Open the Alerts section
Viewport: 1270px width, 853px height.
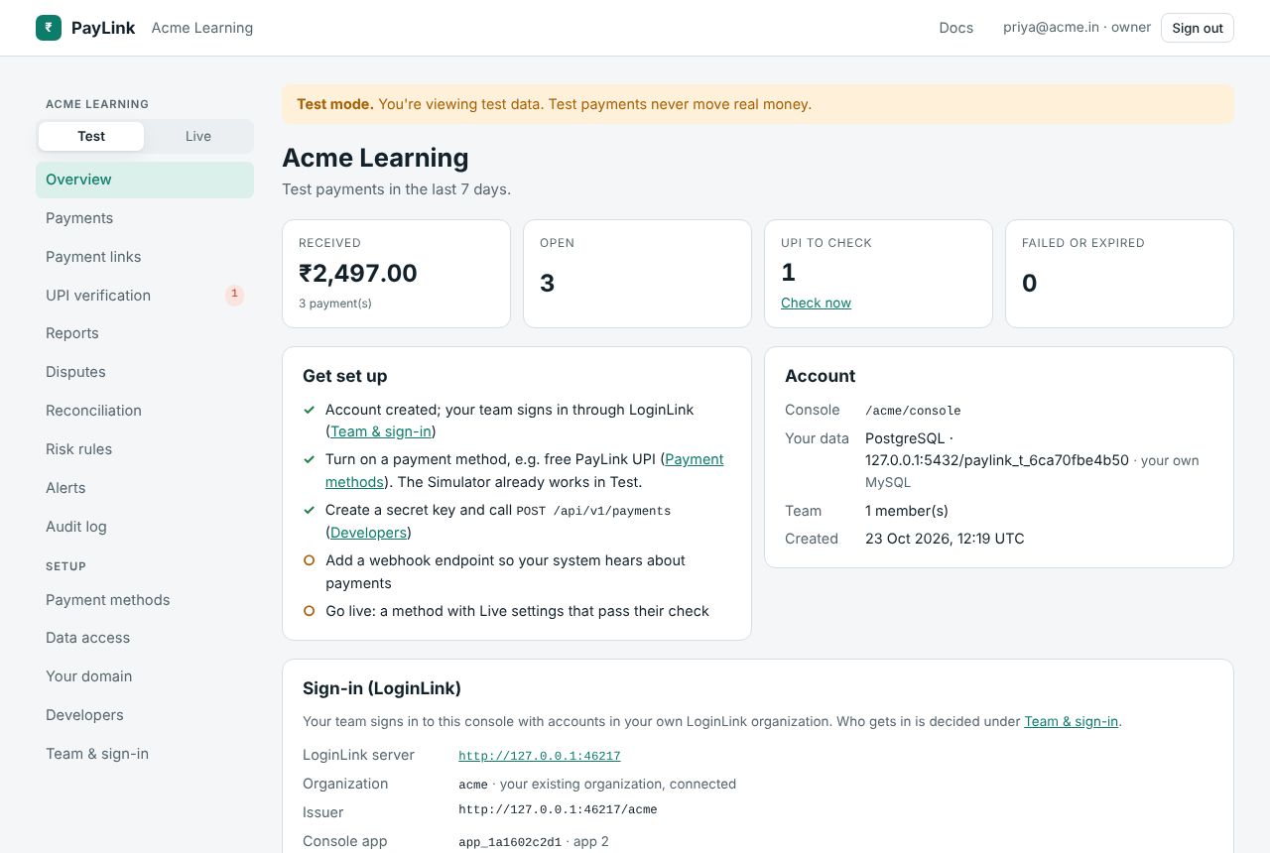(x=145, y=488)
